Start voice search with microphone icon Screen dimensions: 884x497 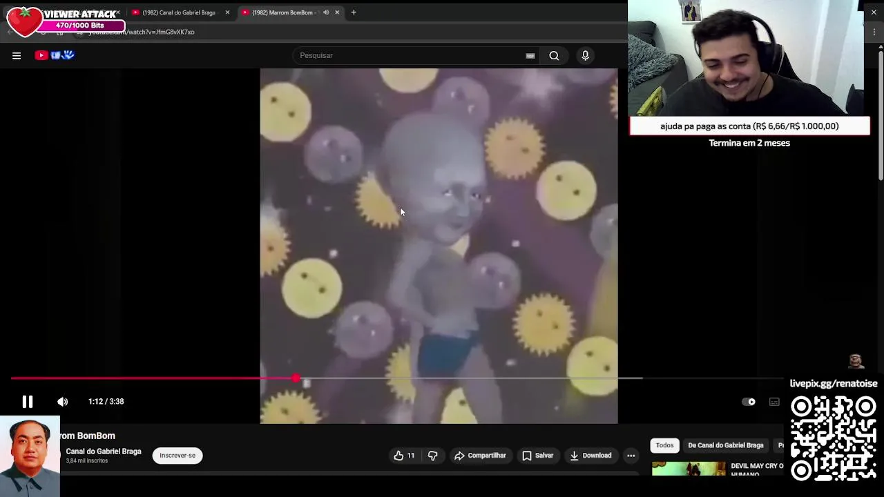[x=585, y=55]
